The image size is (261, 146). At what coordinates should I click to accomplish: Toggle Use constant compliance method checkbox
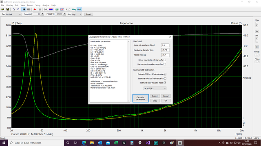click(x=165, y=64)
